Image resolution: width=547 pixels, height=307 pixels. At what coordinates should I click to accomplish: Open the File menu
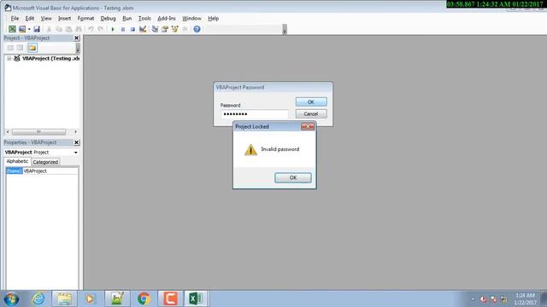click(15, 19)
